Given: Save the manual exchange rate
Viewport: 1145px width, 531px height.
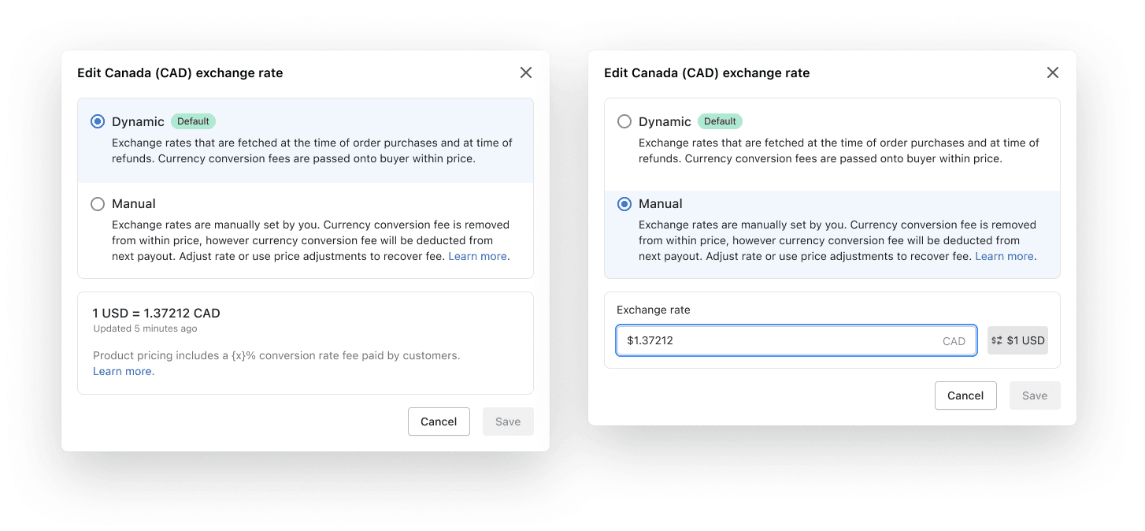Looking at the screenshot, I should click(x=1035, y=395).
